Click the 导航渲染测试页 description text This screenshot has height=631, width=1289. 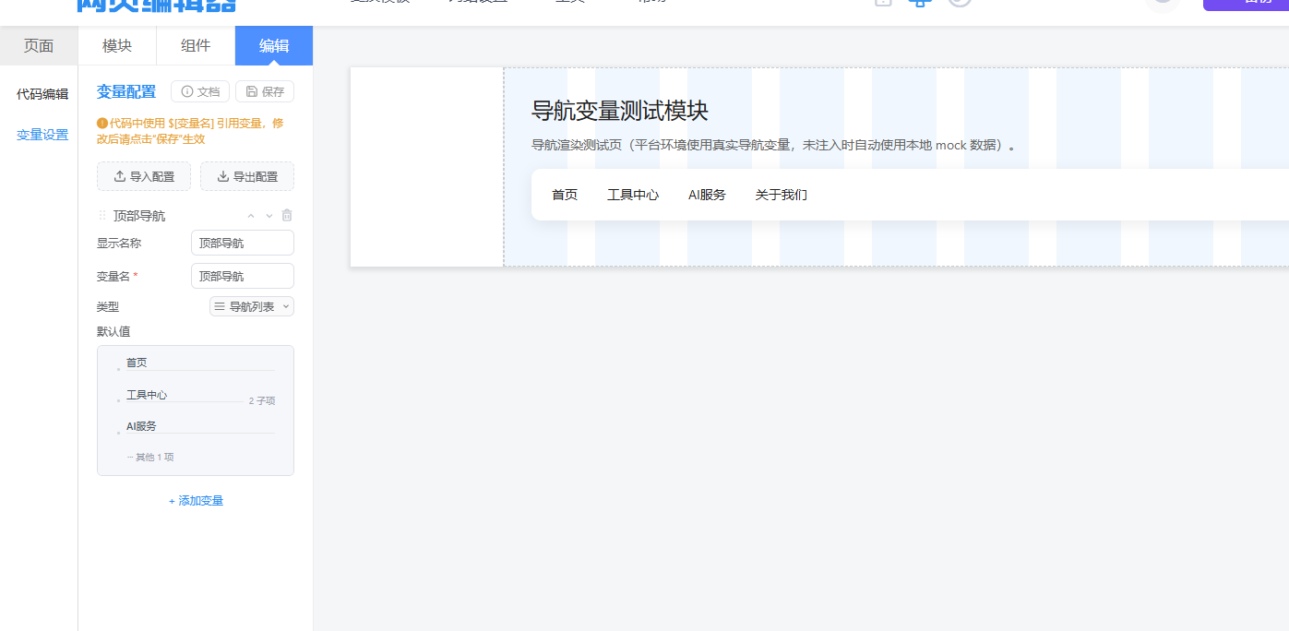pyautogui.click(x=773, y=146)
